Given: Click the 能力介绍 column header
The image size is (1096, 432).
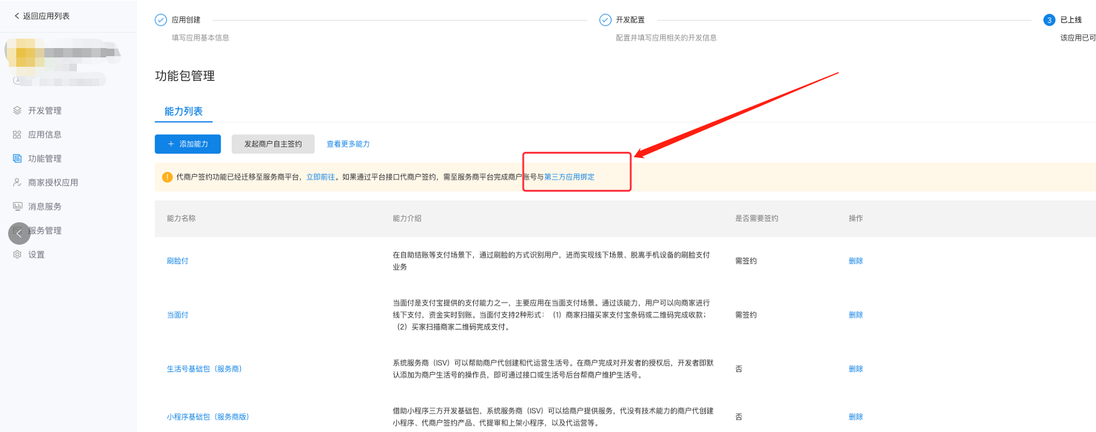Looking at the screenshot, I should [407, 218].
